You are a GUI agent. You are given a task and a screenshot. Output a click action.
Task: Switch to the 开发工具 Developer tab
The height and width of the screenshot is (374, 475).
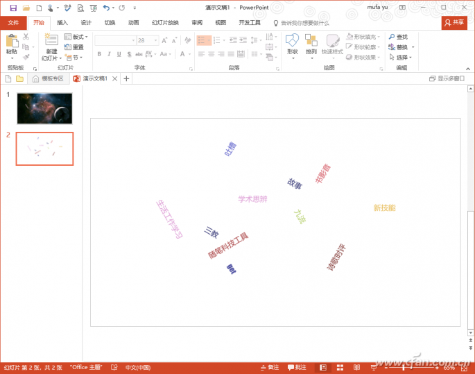pyautogui.click(x=250, y=23)
